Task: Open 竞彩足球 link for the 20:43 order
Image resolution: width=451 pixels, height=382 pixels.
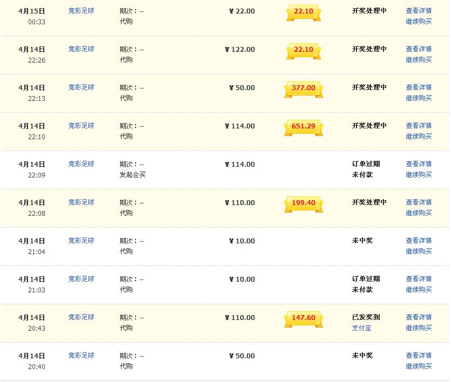Action: pos(81,317)
